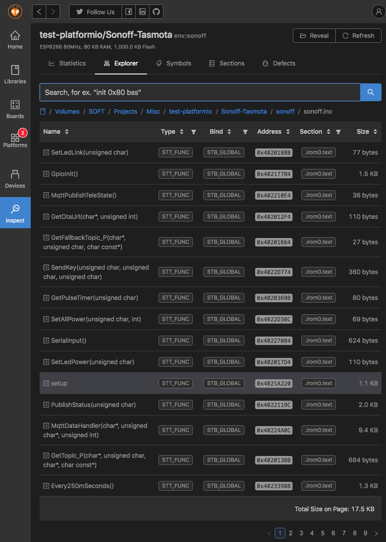Select the setup row name
Viewport: 386px width, 542px height.
point(59,383)
